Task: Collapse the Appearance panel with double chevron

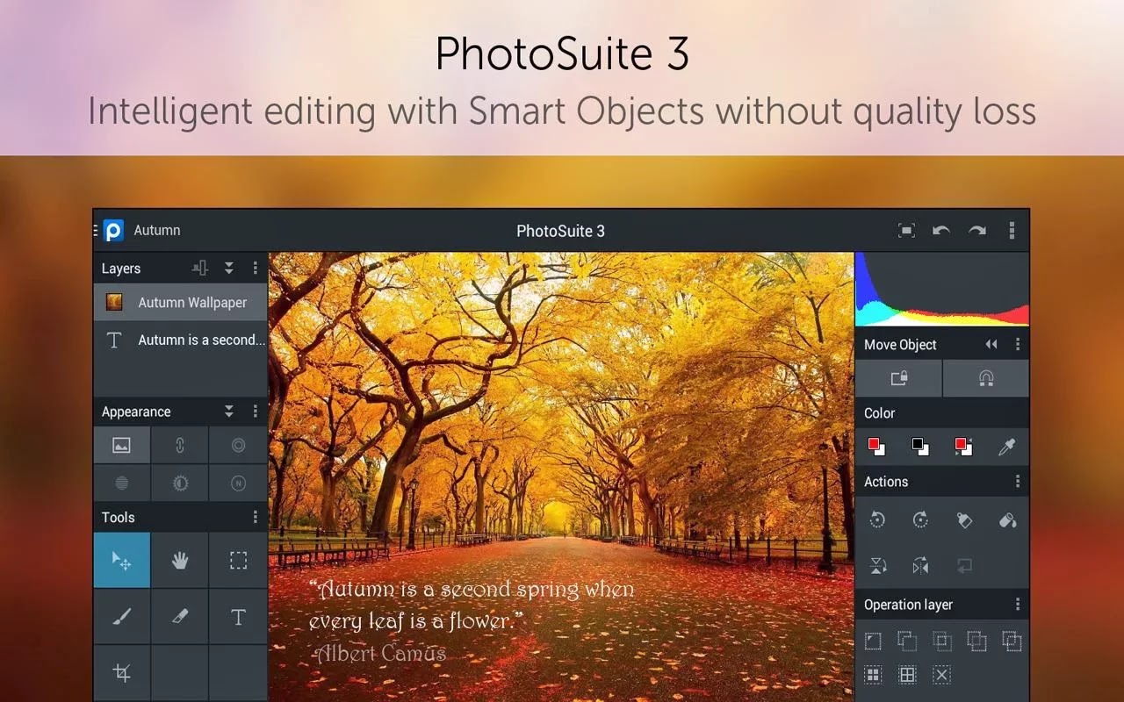Action: 229,412
